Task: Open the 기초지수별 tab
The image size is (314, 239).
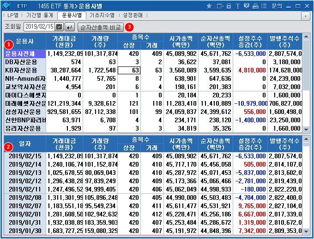Action: (x=102, y=16)
